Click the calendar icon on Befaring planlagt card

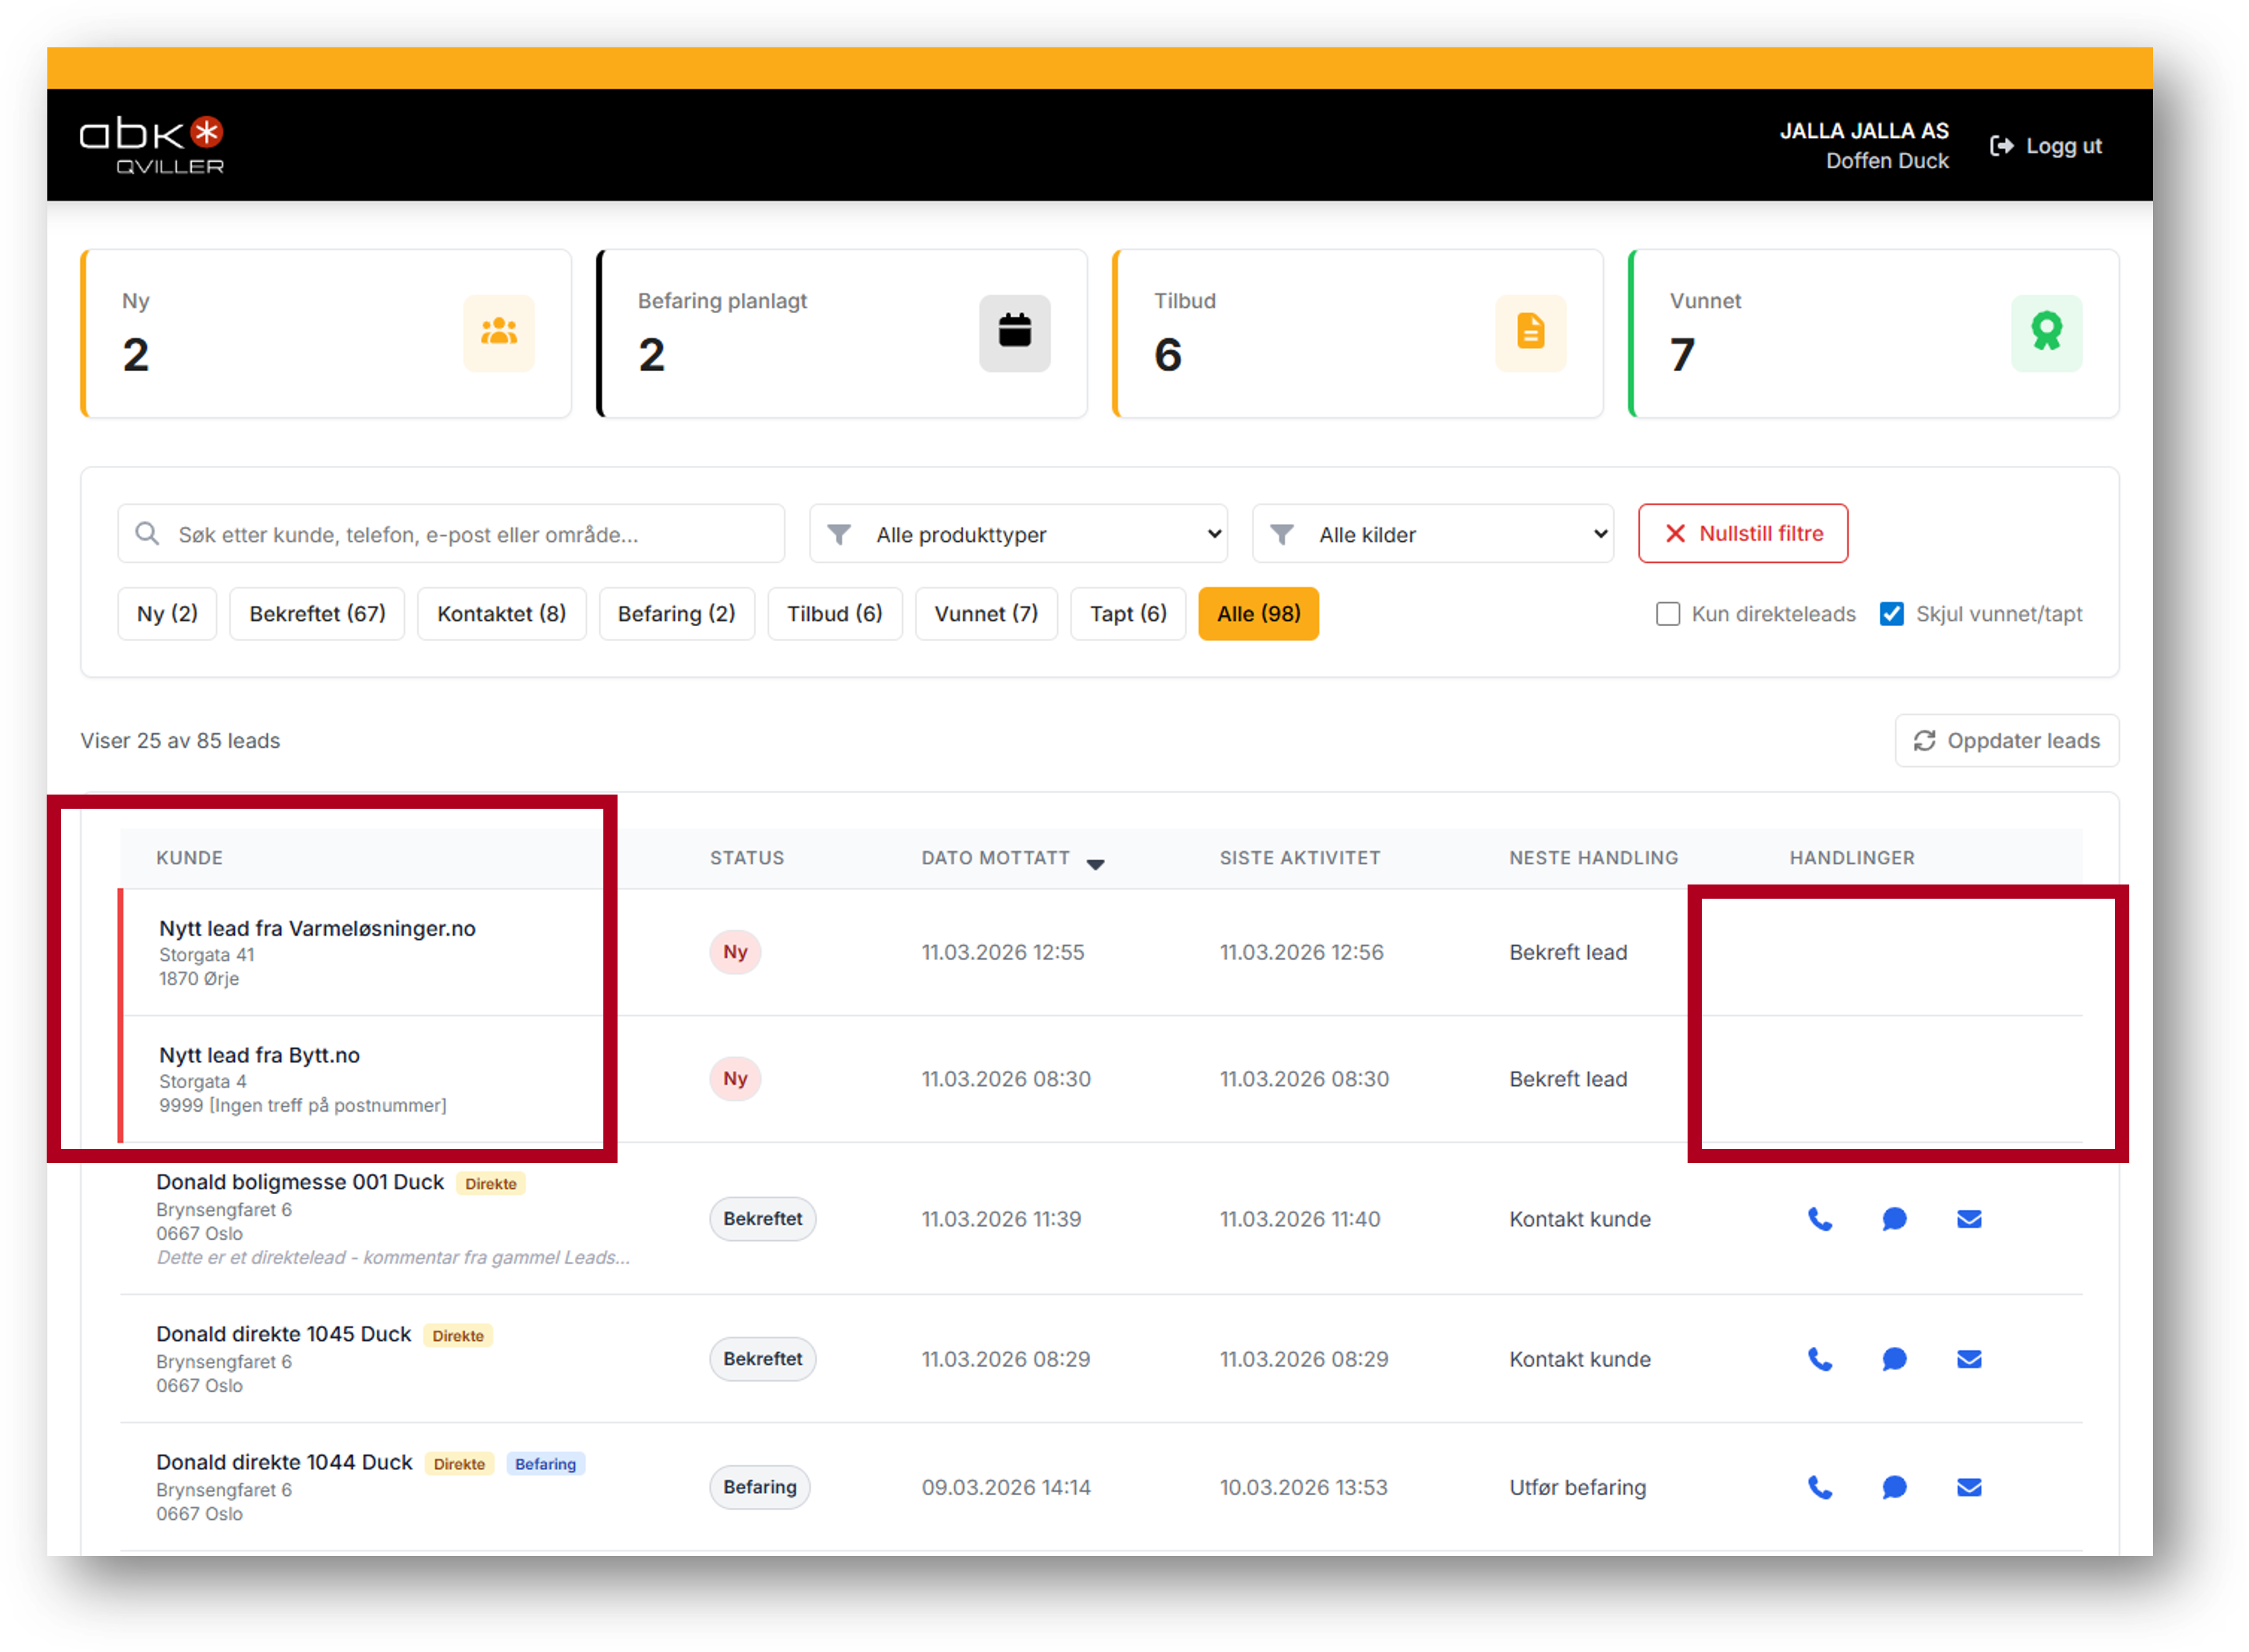1014,332
